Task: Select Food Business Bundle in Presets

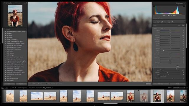Action: coord(12,79)
